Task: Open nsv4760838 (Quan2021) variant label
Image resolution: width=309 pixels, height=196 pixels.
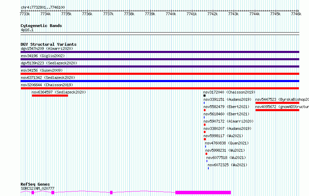Action: click(x=227, y=143)
